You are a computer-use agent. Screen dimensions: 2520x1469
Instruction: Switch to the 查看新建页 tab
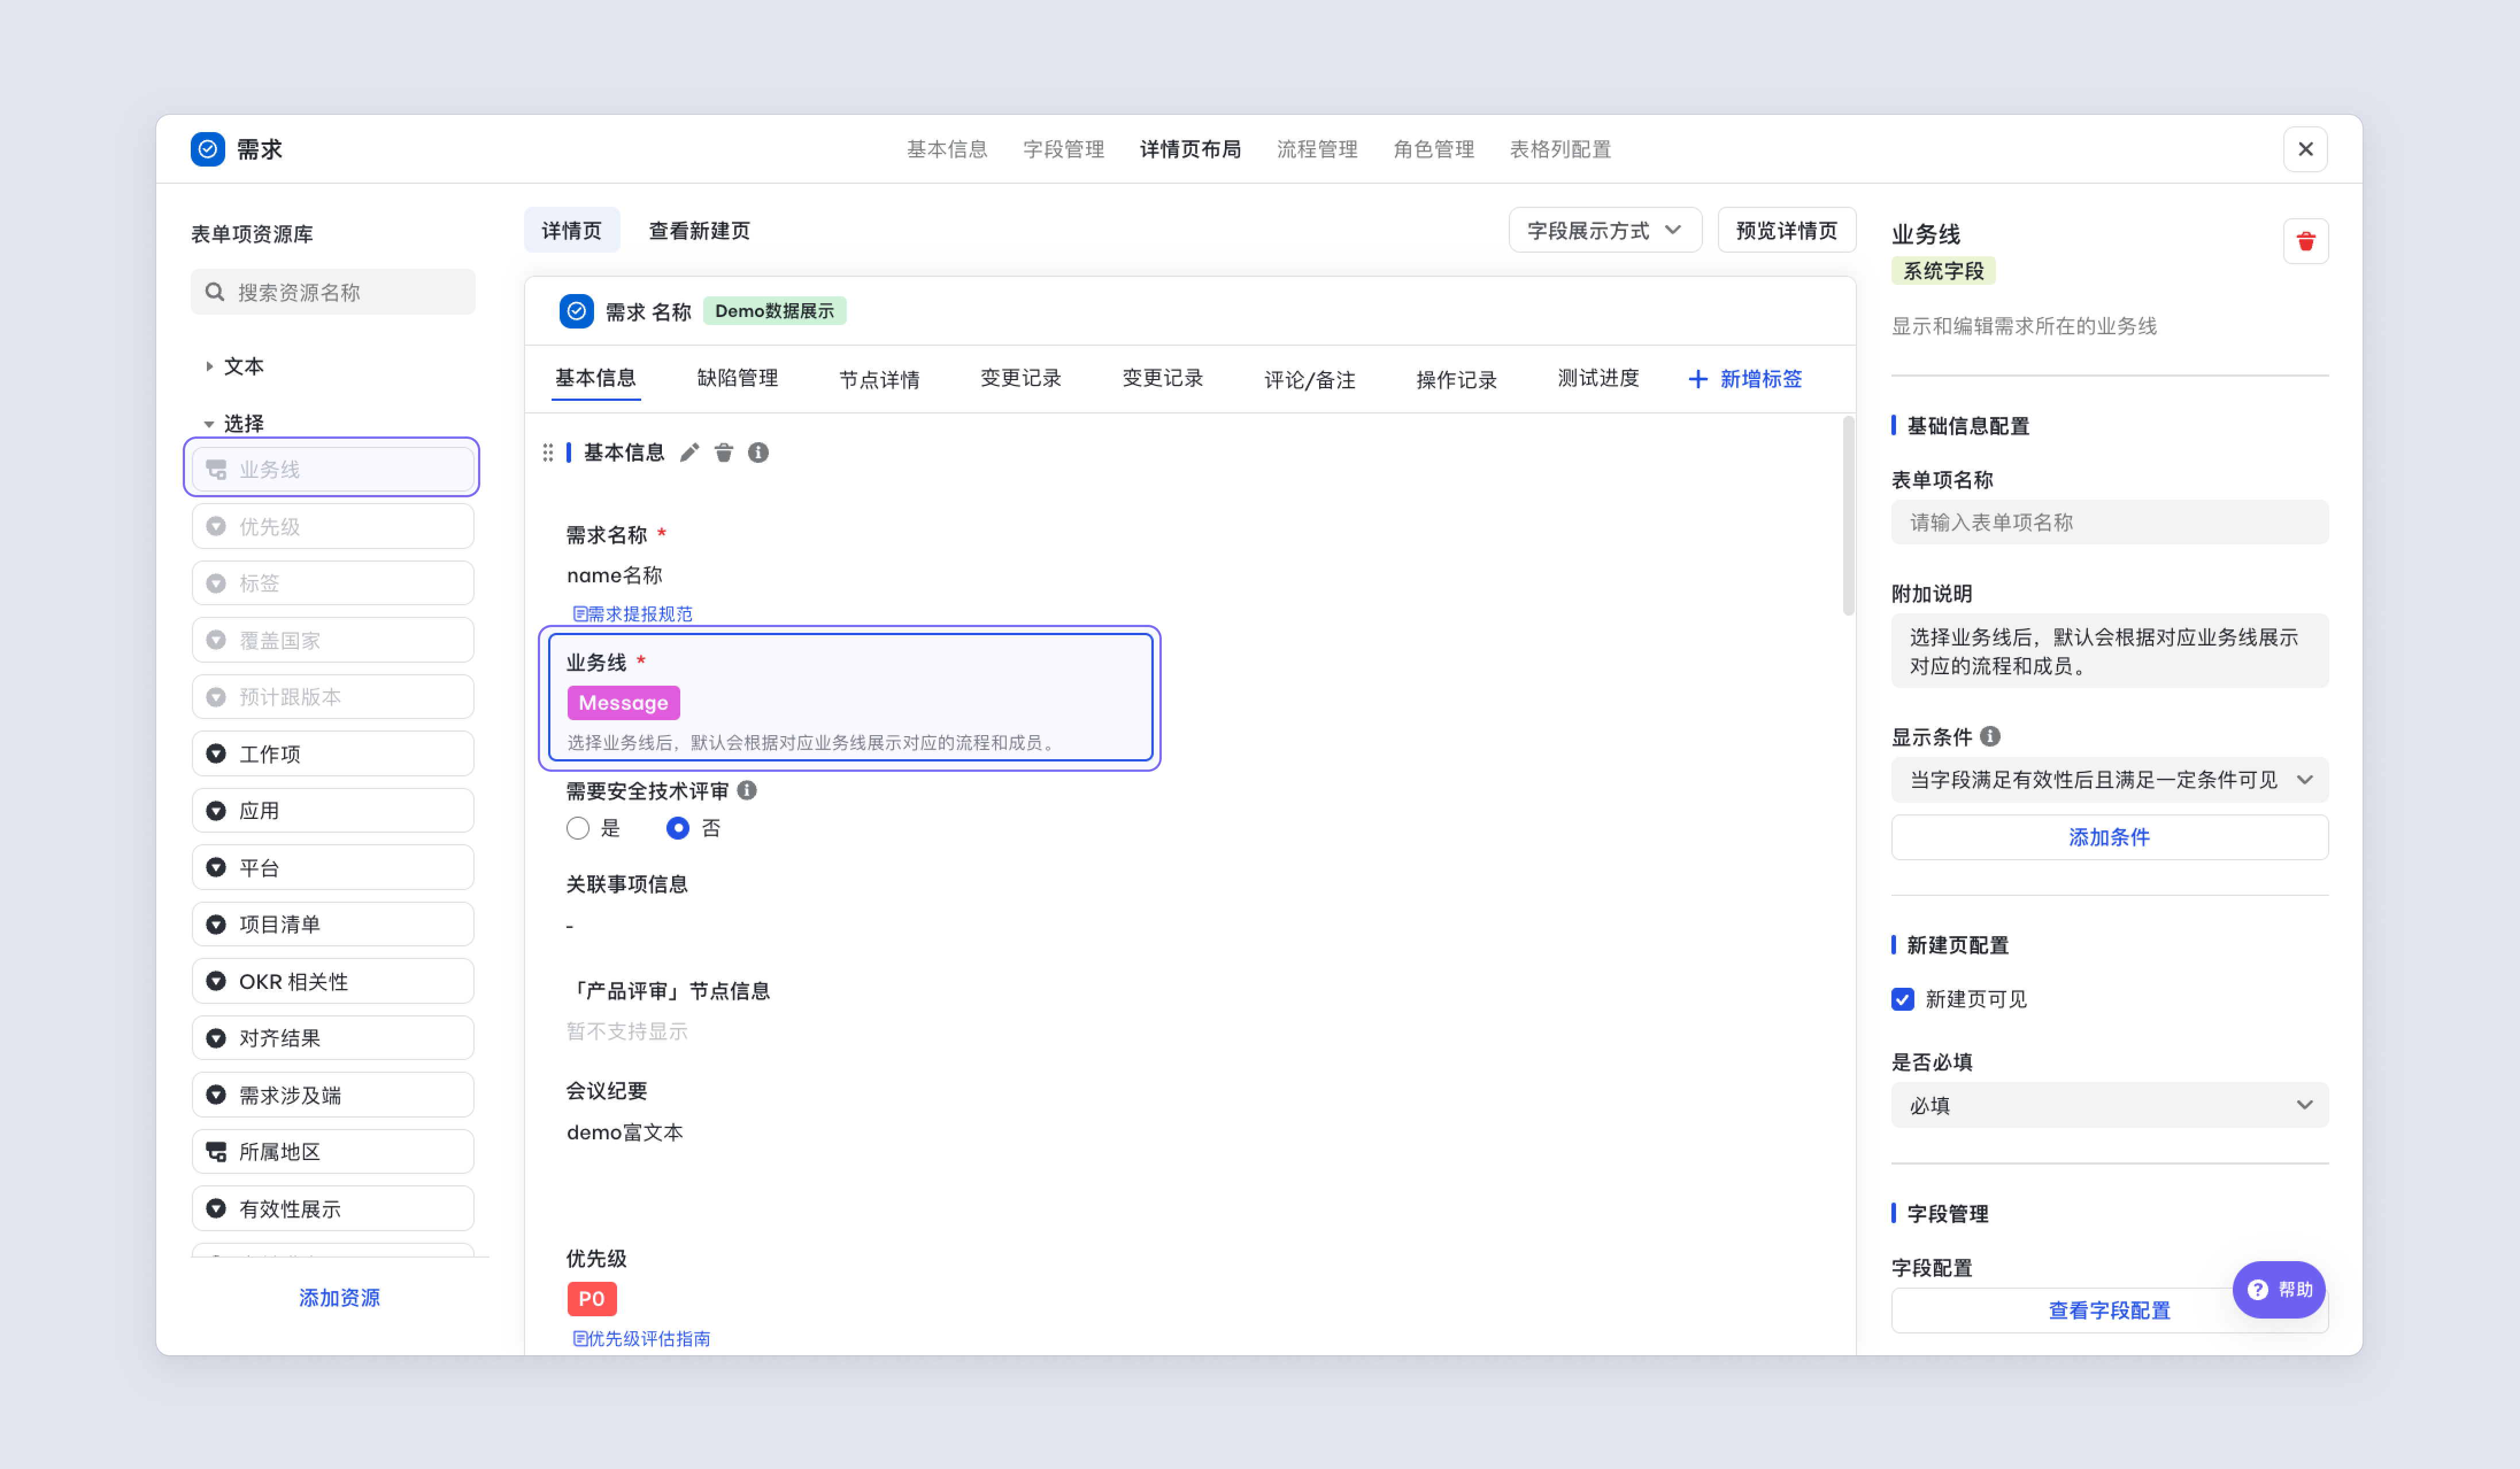click(x=699, y=231)
